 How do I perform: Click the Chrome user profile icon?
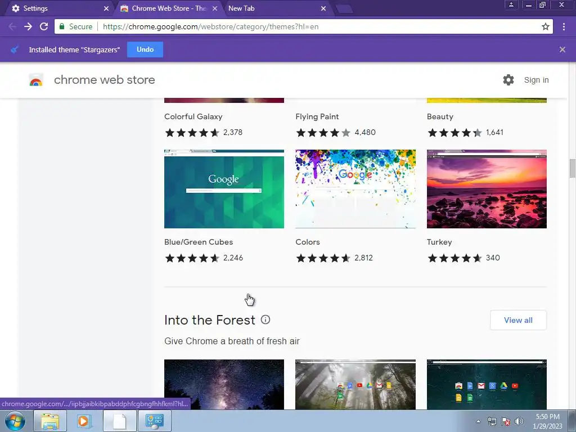pyautogui.click(x=511, y=4)
